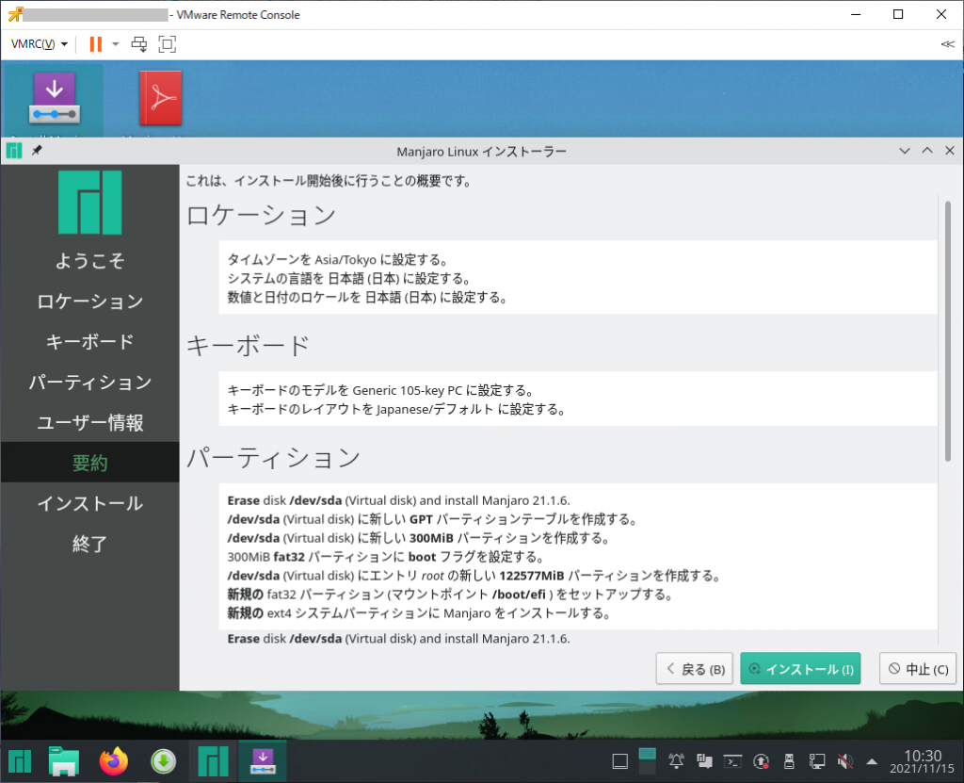Select ようこそ step in the sidebar
964x783 pixels.
pos(89,261)
